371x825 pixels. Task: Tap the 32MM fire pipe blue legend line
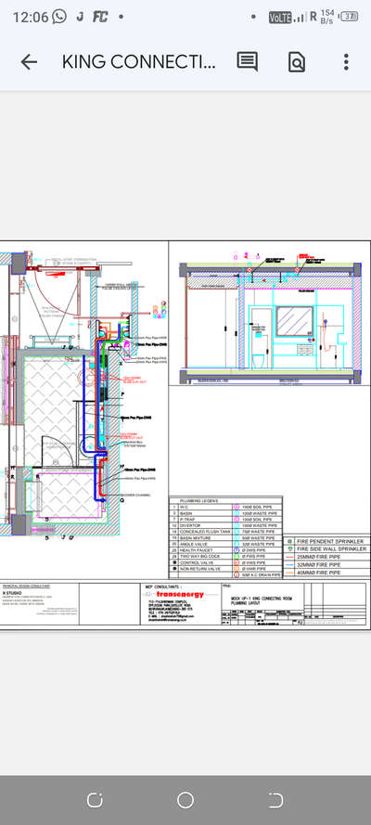click(290, 564)
